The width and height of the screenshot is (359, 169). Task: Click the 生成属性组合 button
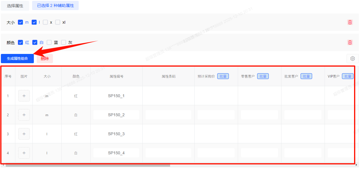[17, 59]
